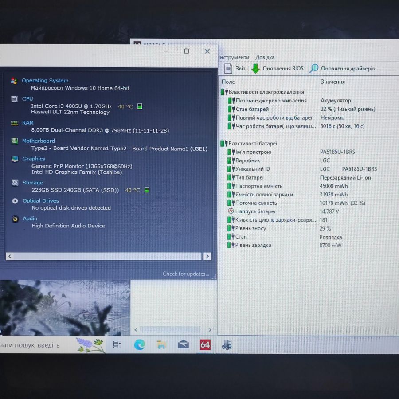
Task: Click value 45000 mWh
Action: pos(333,186)
